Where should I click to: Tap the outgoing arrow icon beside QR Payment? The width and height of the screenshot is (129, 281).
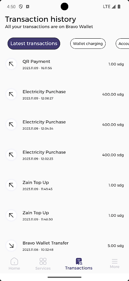tap(11, 64)
